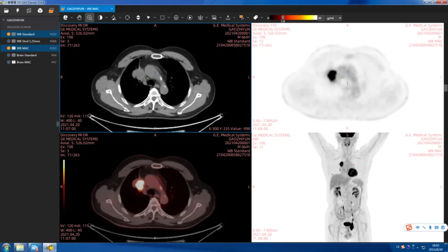Toggle the circle beside Brain Standard series
This screenshot has height=252, width=448.
coord(9,55)
